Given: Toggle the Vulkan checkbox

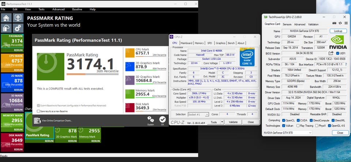Looking at the screenshot, I should (x=284, y=126).
